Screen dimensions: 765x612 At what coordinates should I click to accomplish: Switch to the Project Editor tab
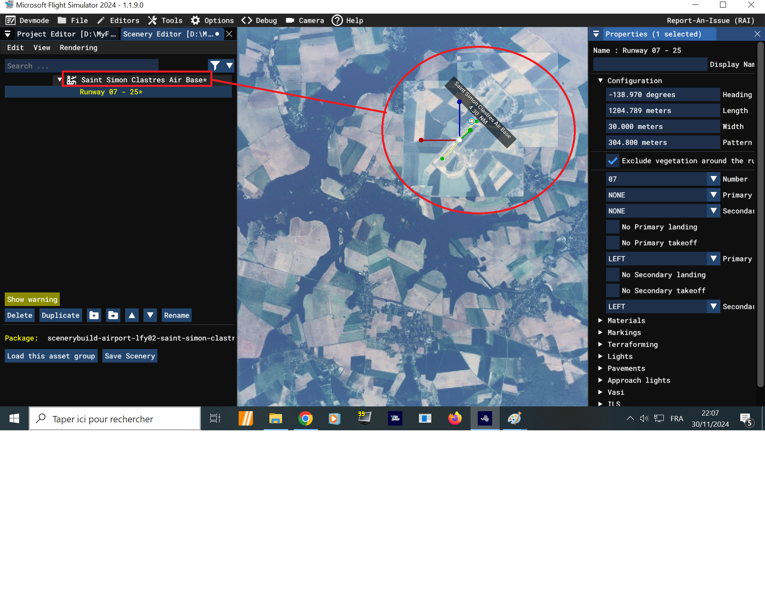coord(66,34)
